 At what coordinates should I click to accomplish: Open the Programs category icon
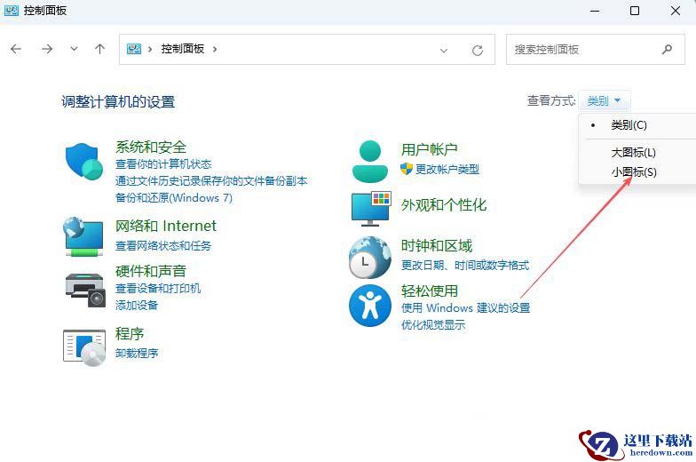pyautogui.click(x=84, y=346)
